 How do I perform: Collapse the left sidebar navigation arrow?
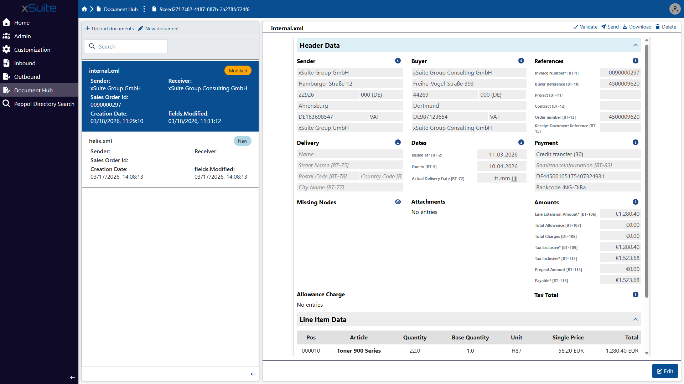(73, 378)
